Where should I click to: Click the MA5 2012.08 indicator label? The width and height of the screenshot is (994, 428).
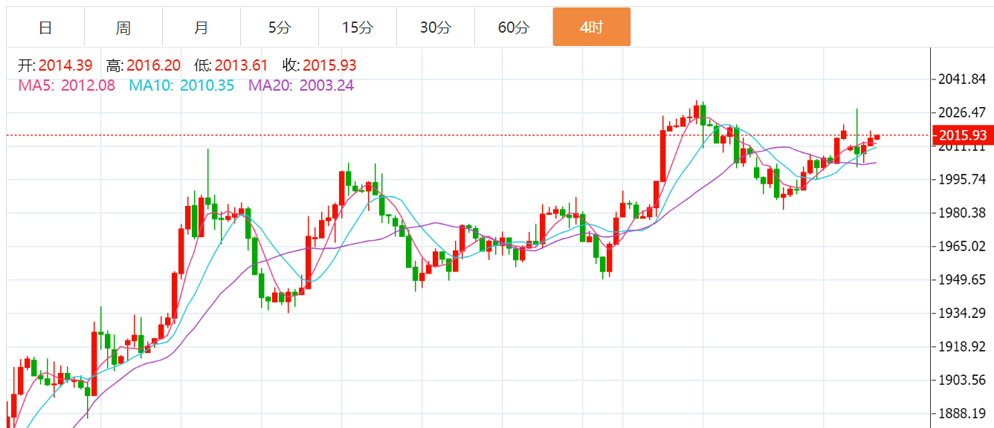(x=67, y=85)
